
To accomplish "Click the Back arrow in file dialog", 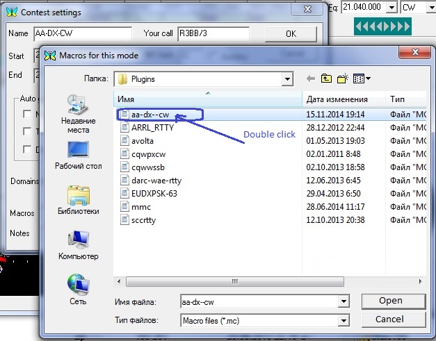I will point(310,79).
